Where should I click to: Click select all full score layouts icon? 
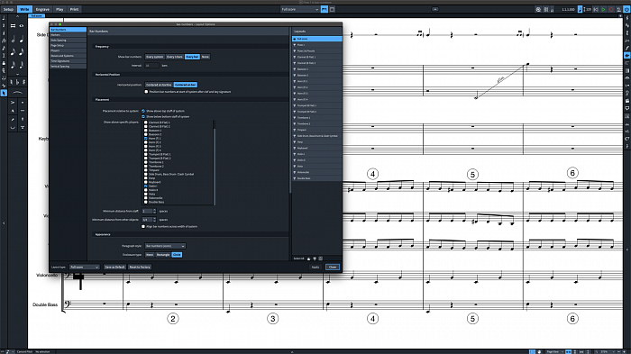(x=308, y=259)
